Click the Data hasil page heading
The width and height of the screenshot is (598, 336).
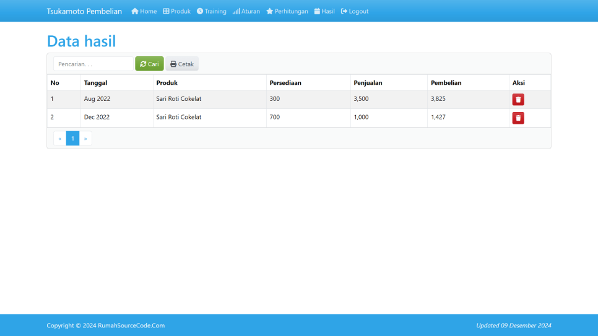pyautogui.click(x=81, y=41)
